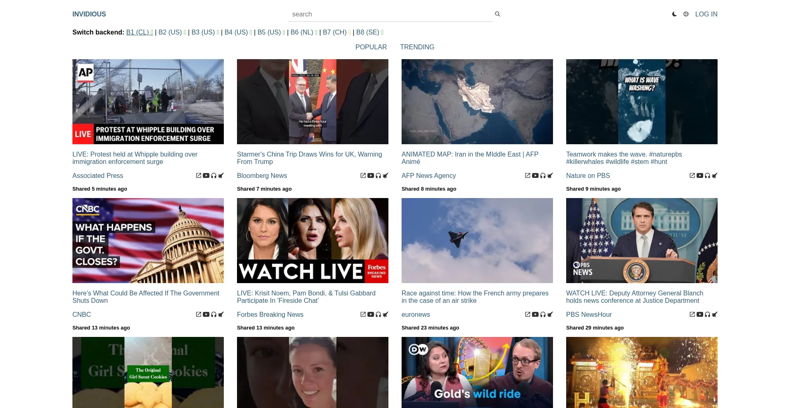Open 'Here's What Could Be Affected' video title
This screenshot has width=790, height=408.
[146, 297]
